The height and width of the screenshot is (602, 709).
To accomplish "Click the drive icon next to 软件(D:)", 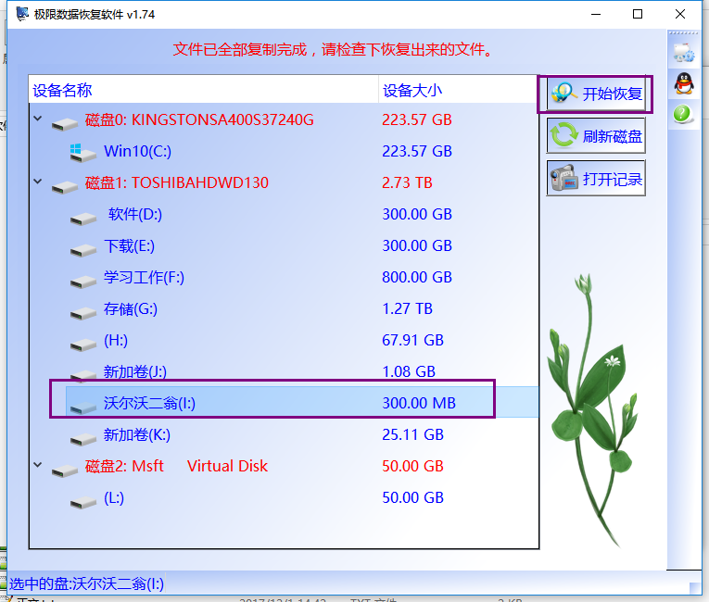I will [83, 219].
